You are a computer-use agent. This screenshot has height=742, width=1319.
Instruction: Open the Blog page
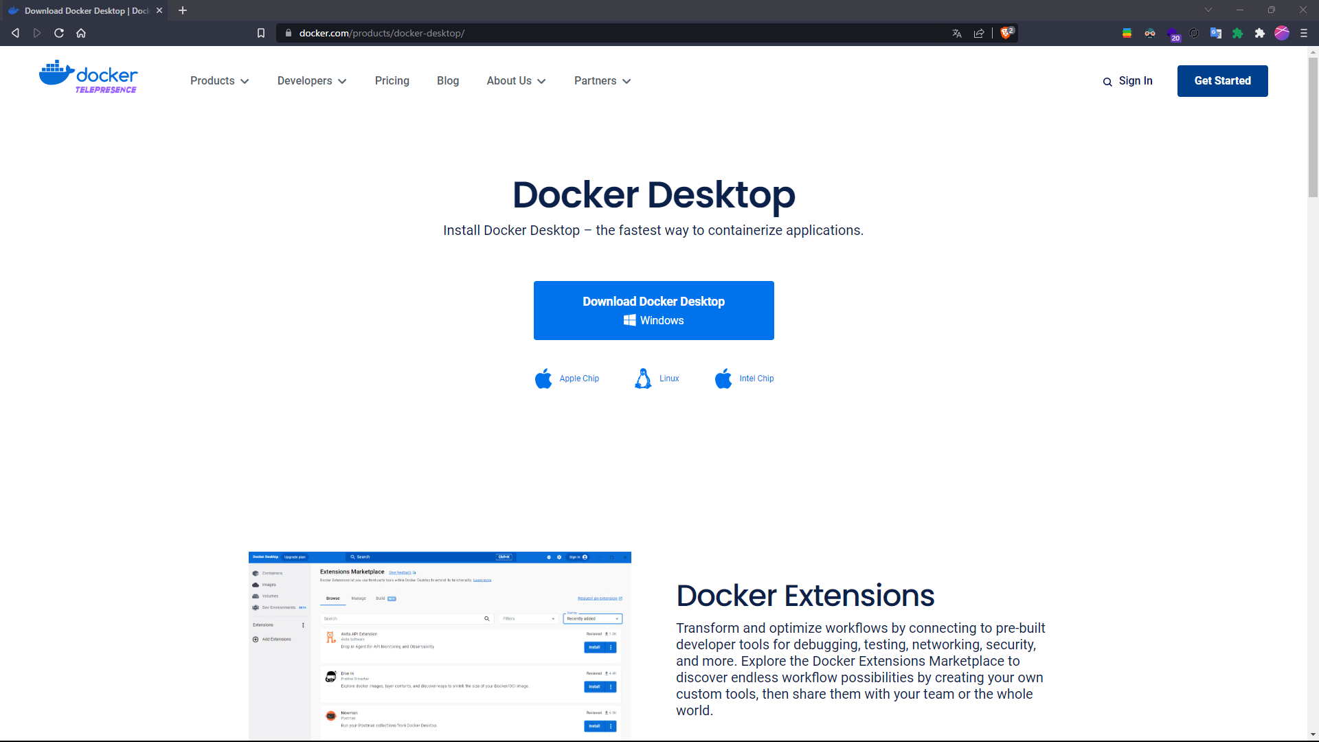point(448,80)
